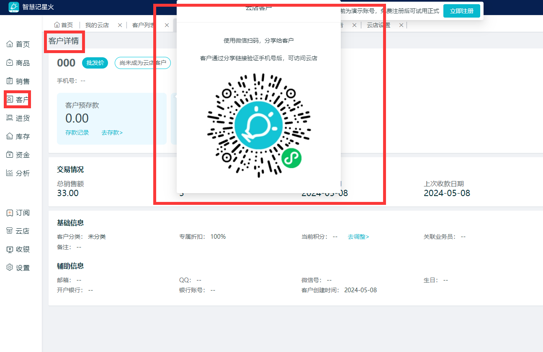
Task: Click the 总销售额 value 33.00
Action: pos(68,193)
